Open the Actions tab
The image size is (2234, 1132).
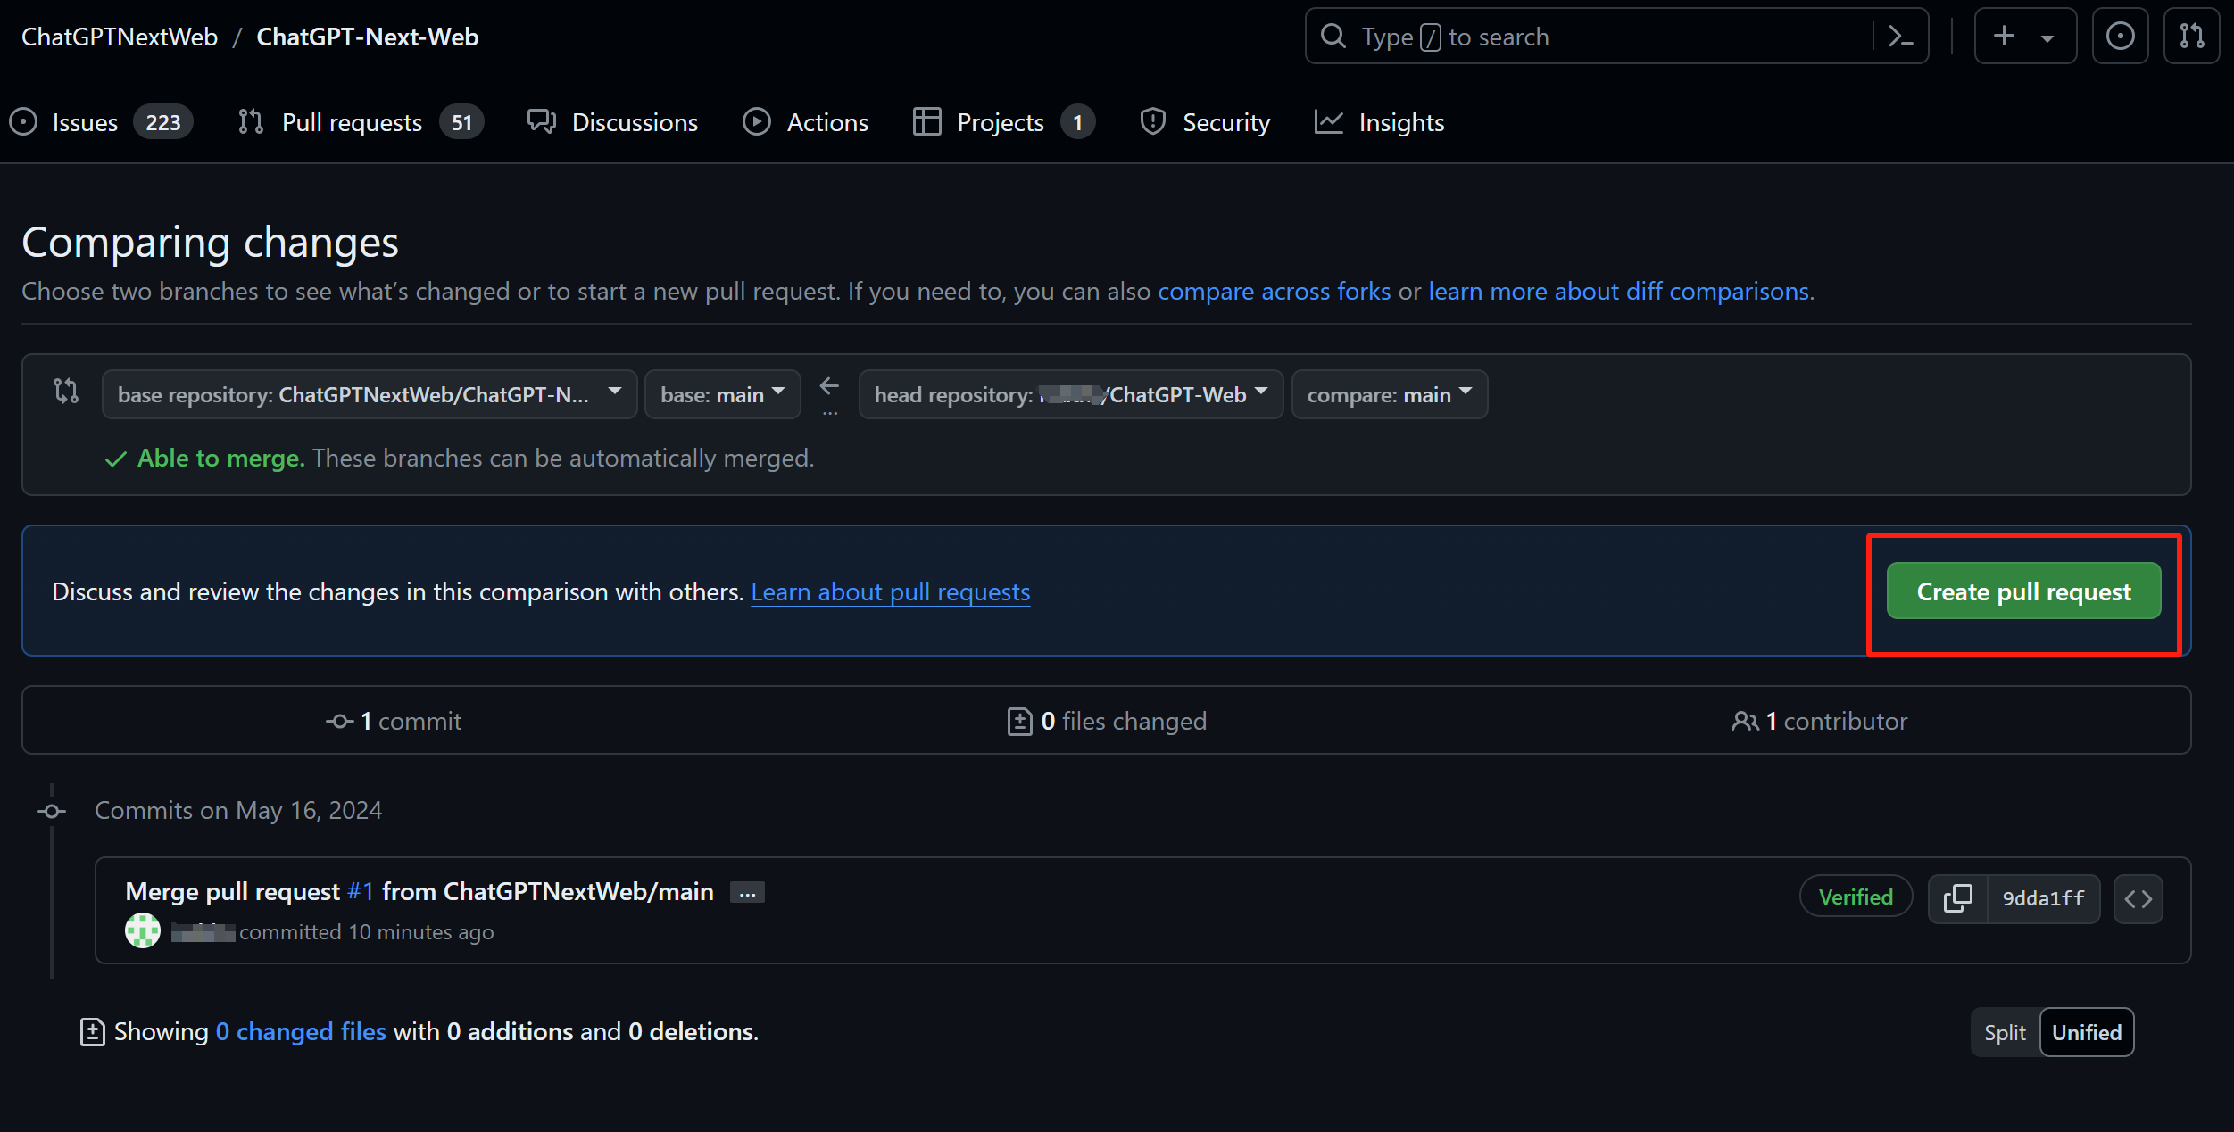(x=806, y=122)
